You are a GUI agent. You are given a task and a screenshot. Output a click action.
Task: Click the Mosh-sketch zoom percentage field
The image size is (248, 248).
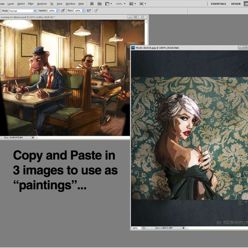[136, 228]
